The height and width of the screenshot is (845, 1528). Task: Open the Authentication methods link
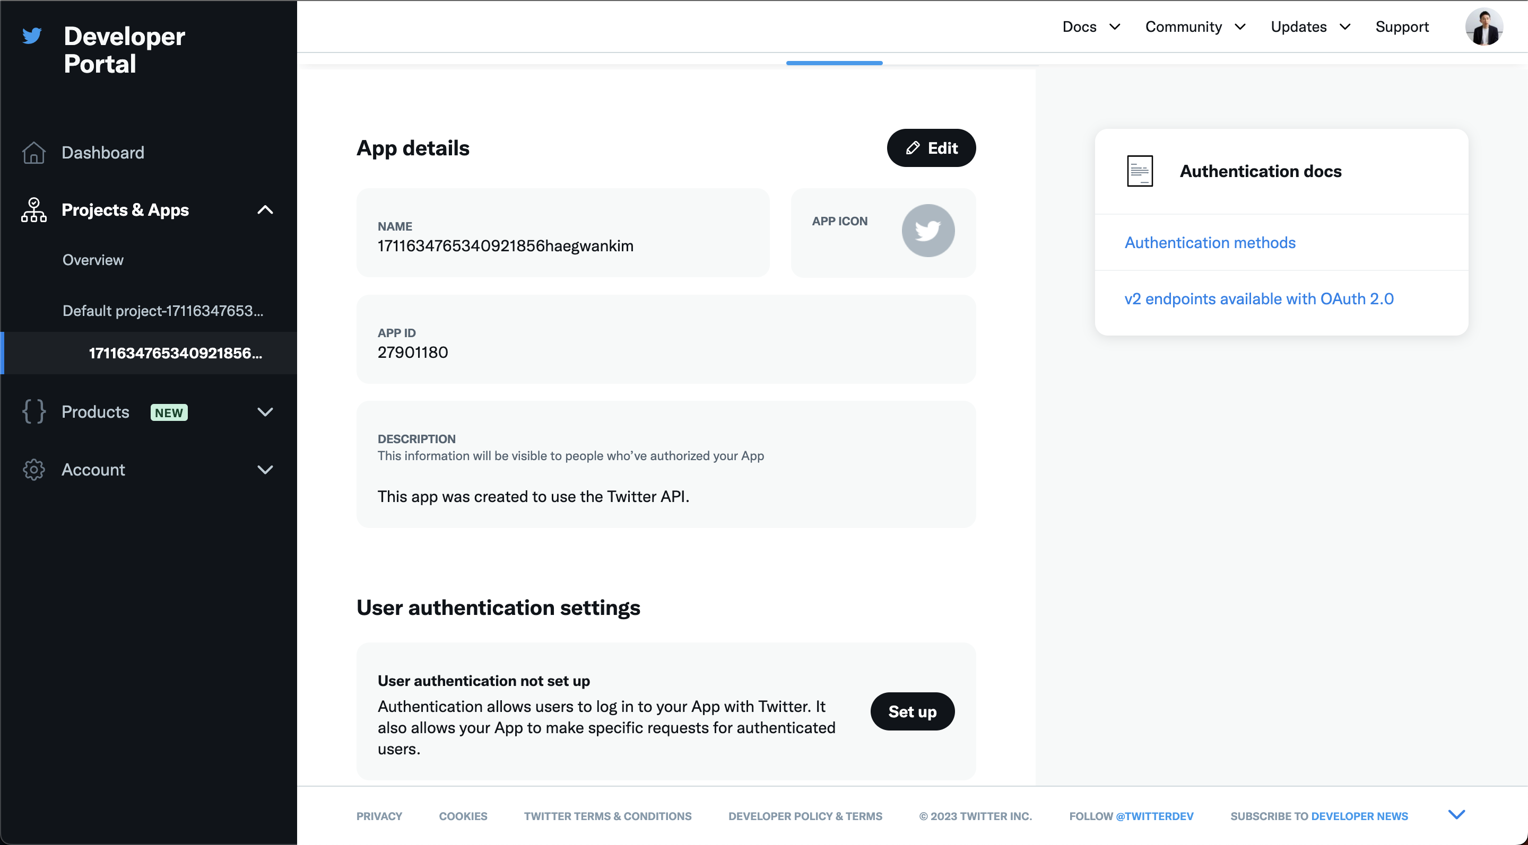(x=1210, y=243)
